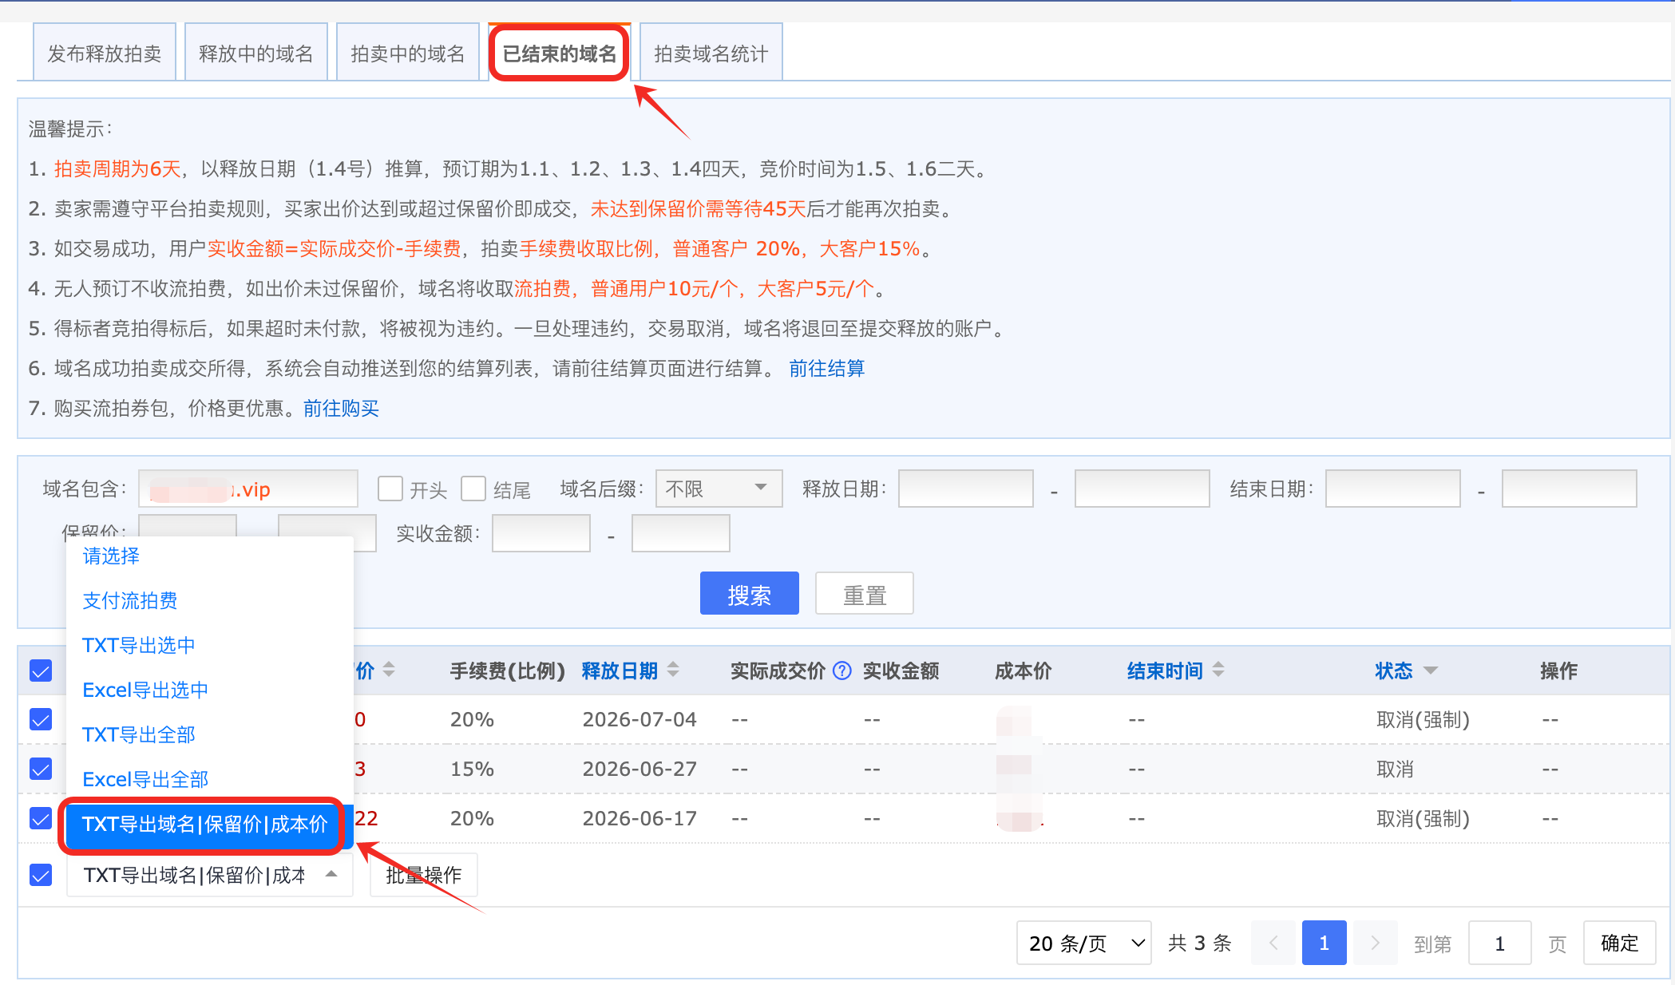
Task: Go to the next page arrow
Action: point(1375,943)
